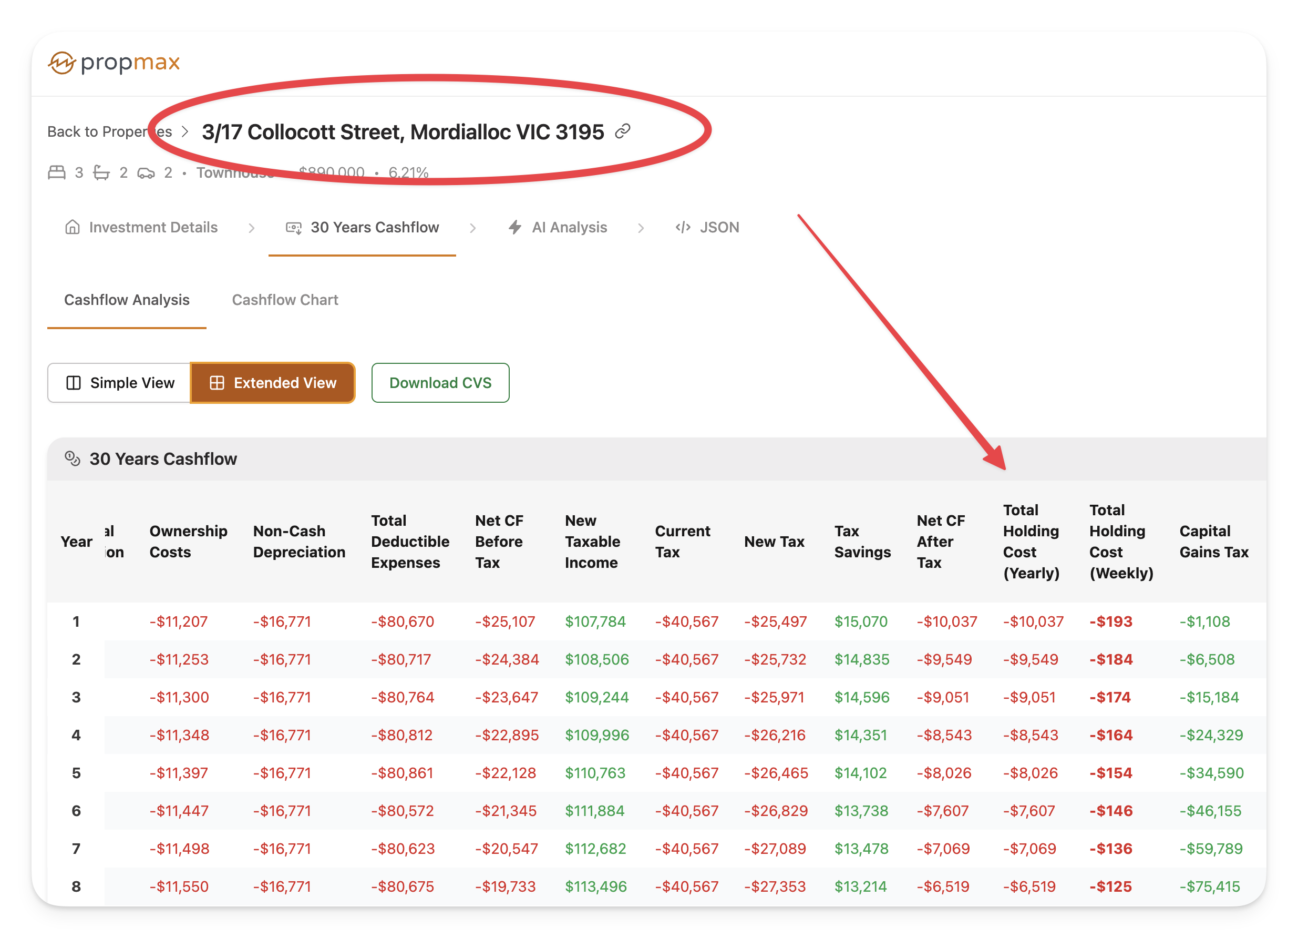This screenshot has width=1298, height=938.
Task: Click new tax -$26,829 in year 6
Action: (776, 810)
